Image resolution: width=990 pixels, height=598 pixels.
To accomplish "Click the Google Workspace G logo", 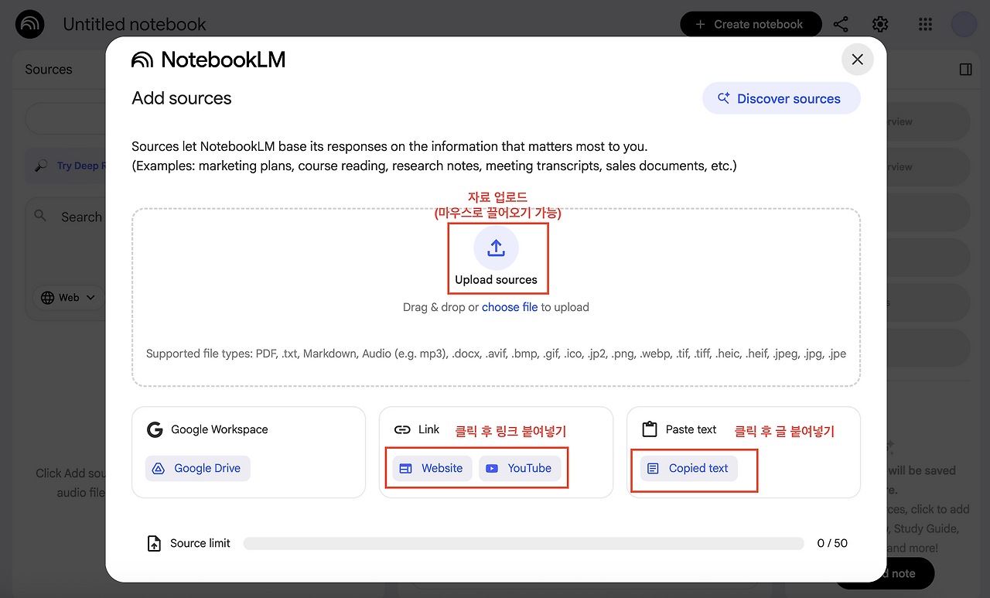I will tap(155, 429).
